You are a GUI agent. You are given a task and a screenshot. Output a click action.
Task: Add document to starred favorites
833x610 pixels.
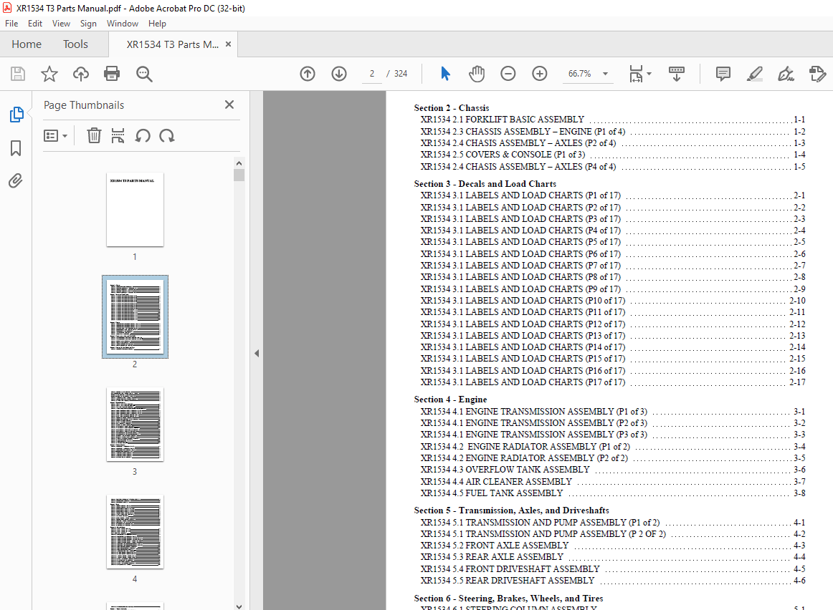(x=49, y=74)
